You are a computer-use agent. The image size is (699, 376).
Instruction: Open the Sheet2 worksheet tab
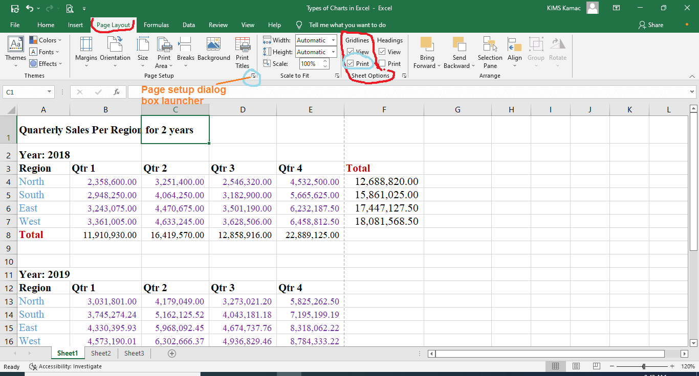tap(101, 353)
